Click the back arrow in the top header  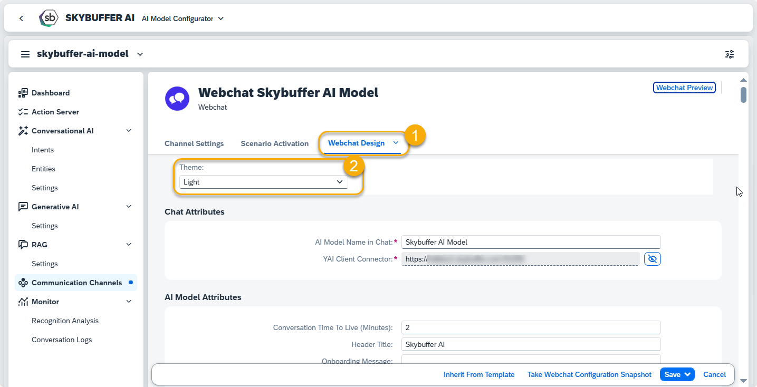tap(21, 18)
